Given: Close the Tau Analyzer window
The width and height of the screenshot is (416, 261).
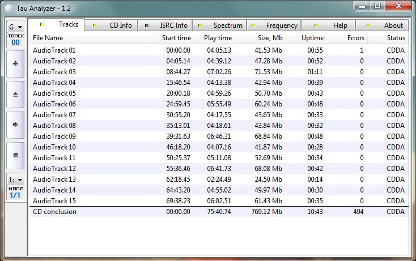Looking at the screenshot, I should (x=398, y=6).
